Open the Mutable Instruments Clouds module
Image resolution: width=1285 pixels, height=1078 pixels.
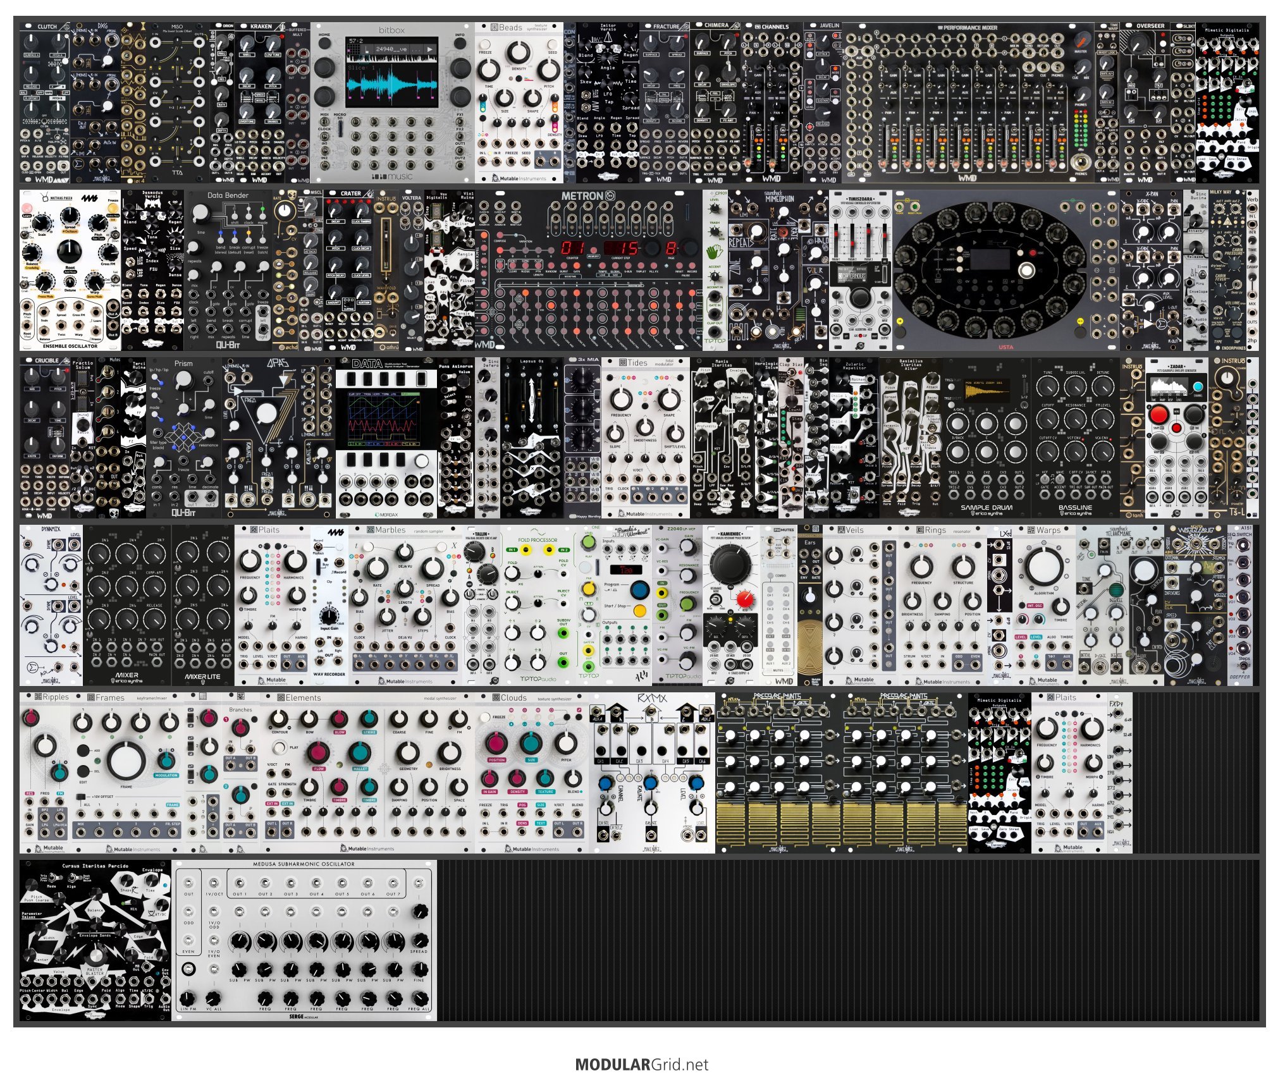[532, 773]
